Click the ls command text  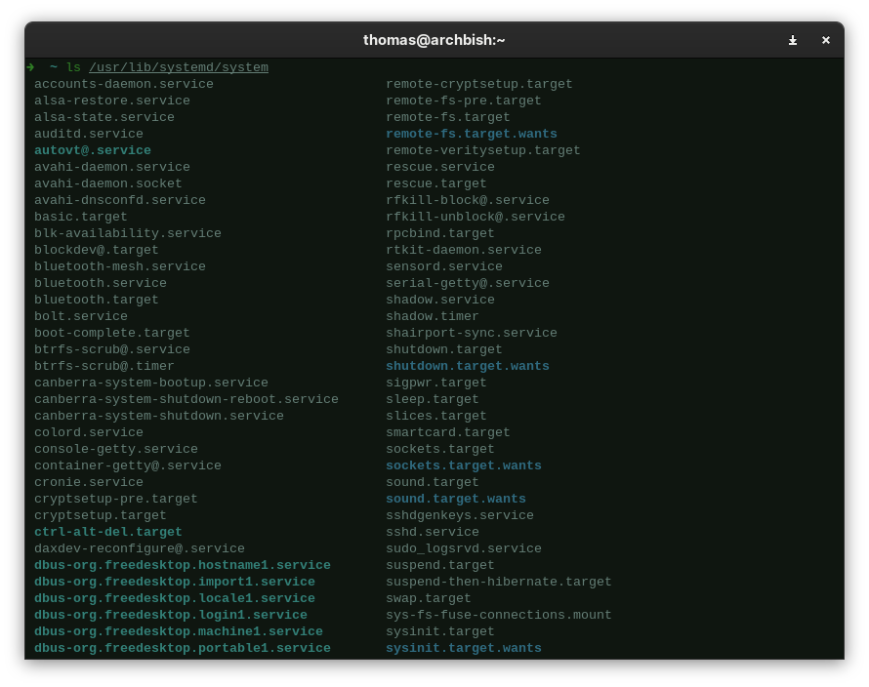(73, 67)
